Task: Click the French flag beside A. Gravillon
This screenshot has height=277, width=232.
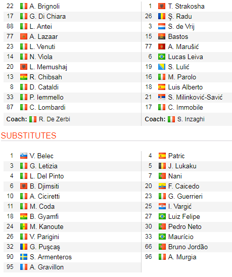Action: (x=24, y=267)
